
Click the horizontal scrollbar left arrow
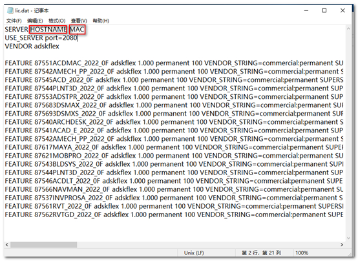7,245
